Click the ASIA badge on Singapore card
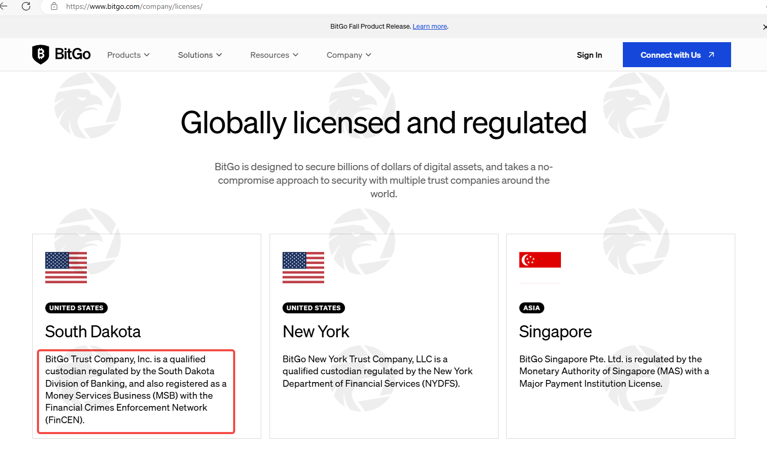 click(x=532, y=308)
